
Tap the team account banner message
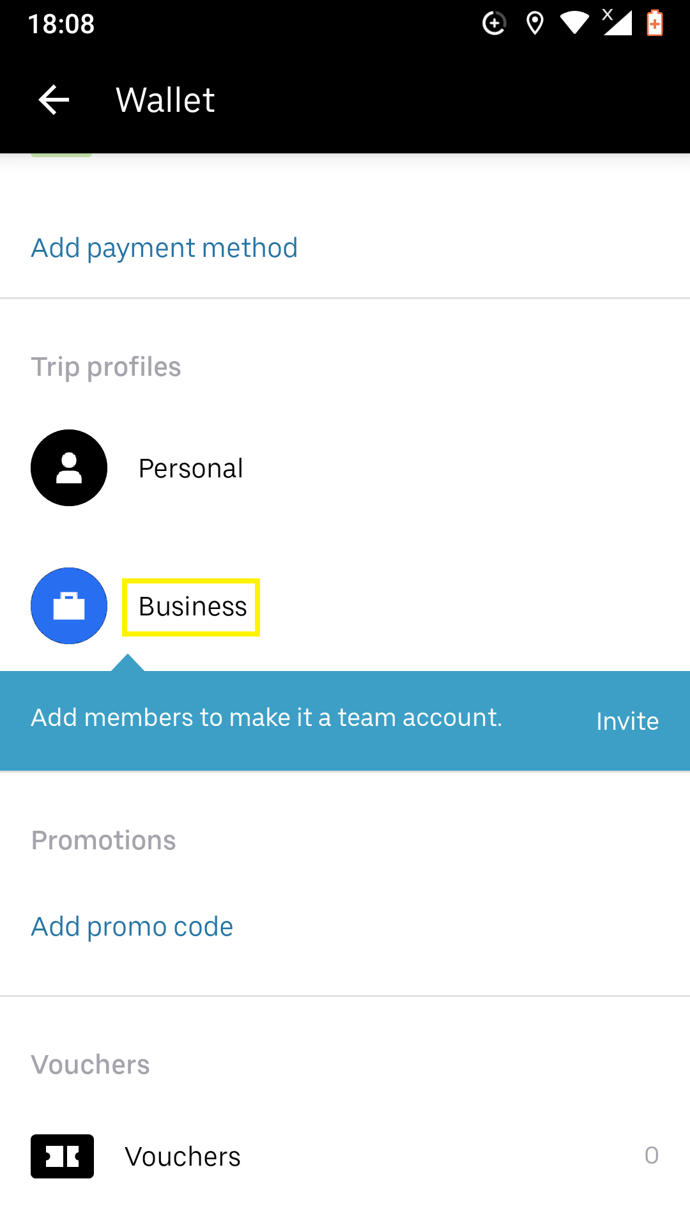pyautogui.click(x=266, y=718)
